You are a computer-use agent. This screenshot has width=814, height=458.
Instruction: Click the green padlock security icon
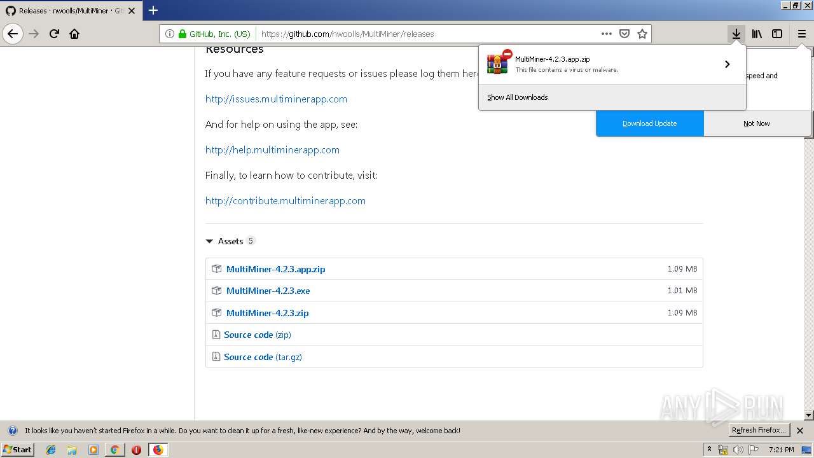183,34
